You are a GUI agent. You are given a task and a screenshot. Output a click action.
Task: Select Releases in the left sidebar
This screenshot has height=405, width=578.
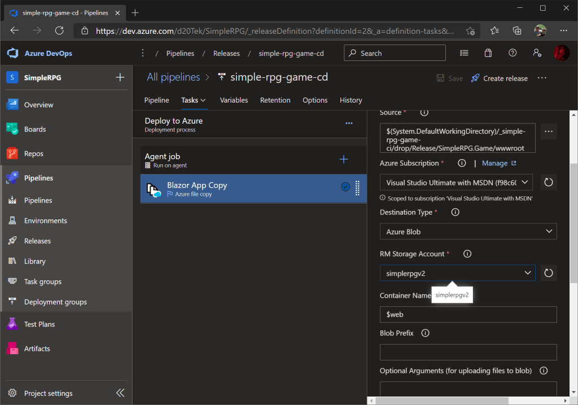[x=37, y=241]
